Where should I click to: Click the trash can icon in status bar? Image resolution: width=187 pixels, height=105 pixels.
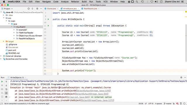tap(181, 104)
